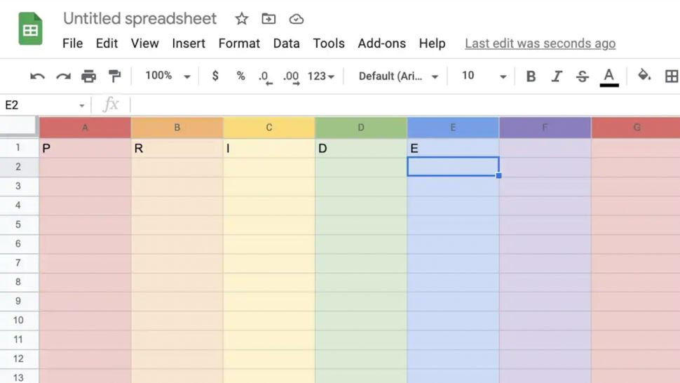This screenshot has height=383, width=680.
Task: Select the Paint format roller icon
Action: point(114,76)
